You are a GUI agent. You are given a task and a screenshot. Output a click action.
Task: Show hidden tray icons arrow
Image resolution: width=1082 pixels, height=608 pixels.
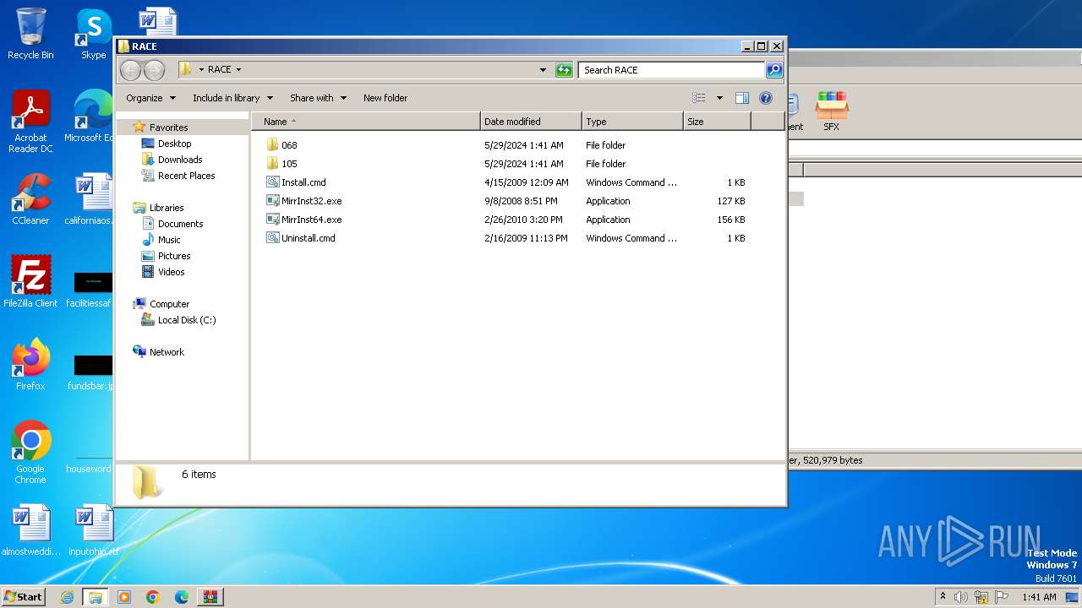[943, 597]
